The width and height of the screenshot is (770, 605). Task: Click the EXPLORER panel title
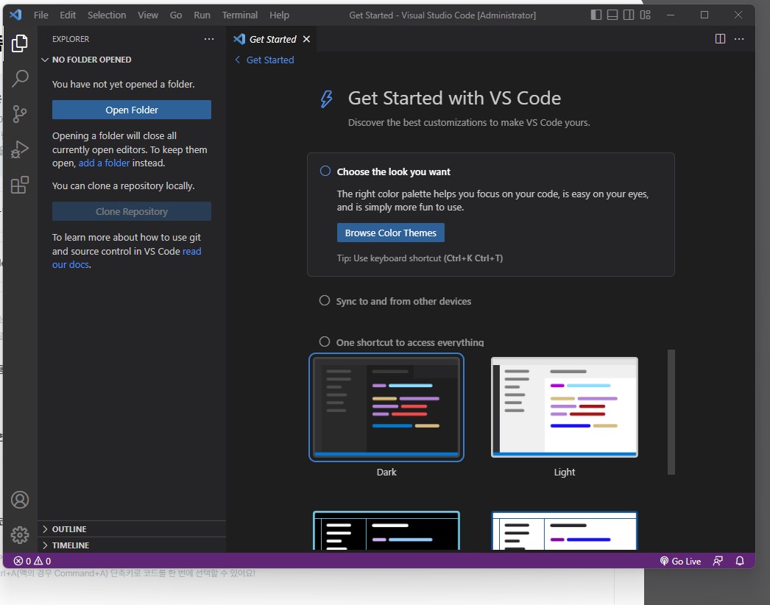(71, 39)
